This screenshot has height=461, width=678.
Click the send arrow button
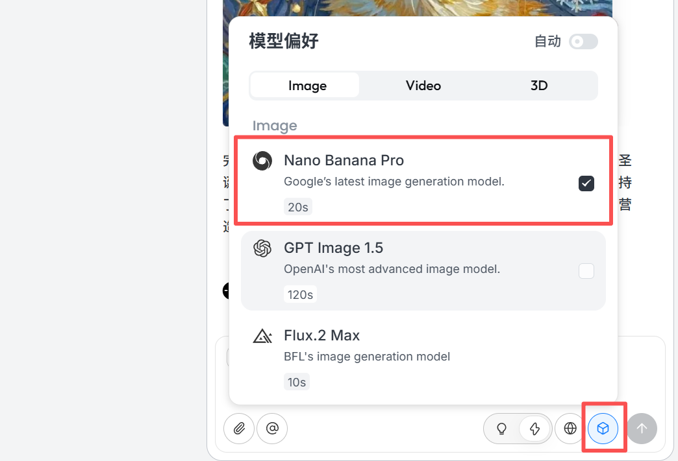pos(642,428)
